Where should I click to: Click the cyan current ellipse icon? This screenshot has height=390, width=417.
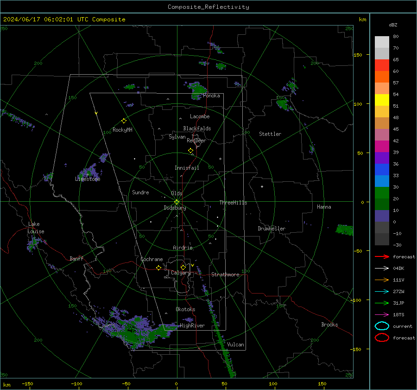382,326
